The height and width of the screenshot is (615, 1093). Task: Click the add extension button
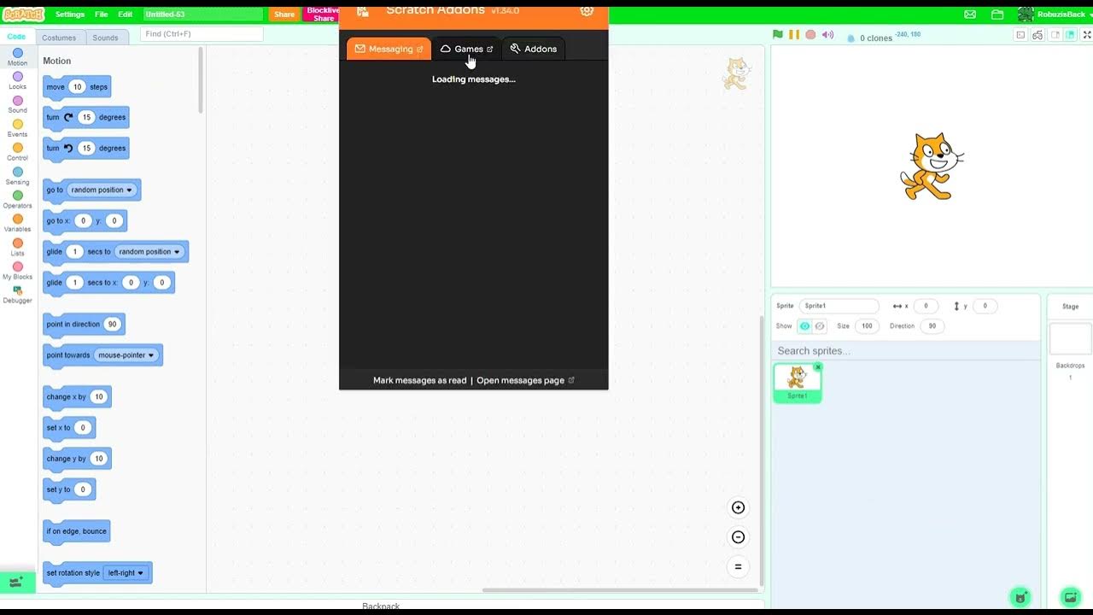15,582
